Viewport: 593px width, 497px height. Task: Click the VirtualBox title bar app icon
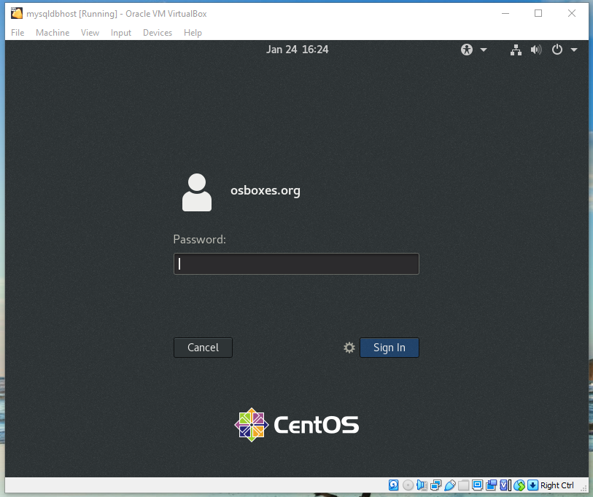click(16, 13)
